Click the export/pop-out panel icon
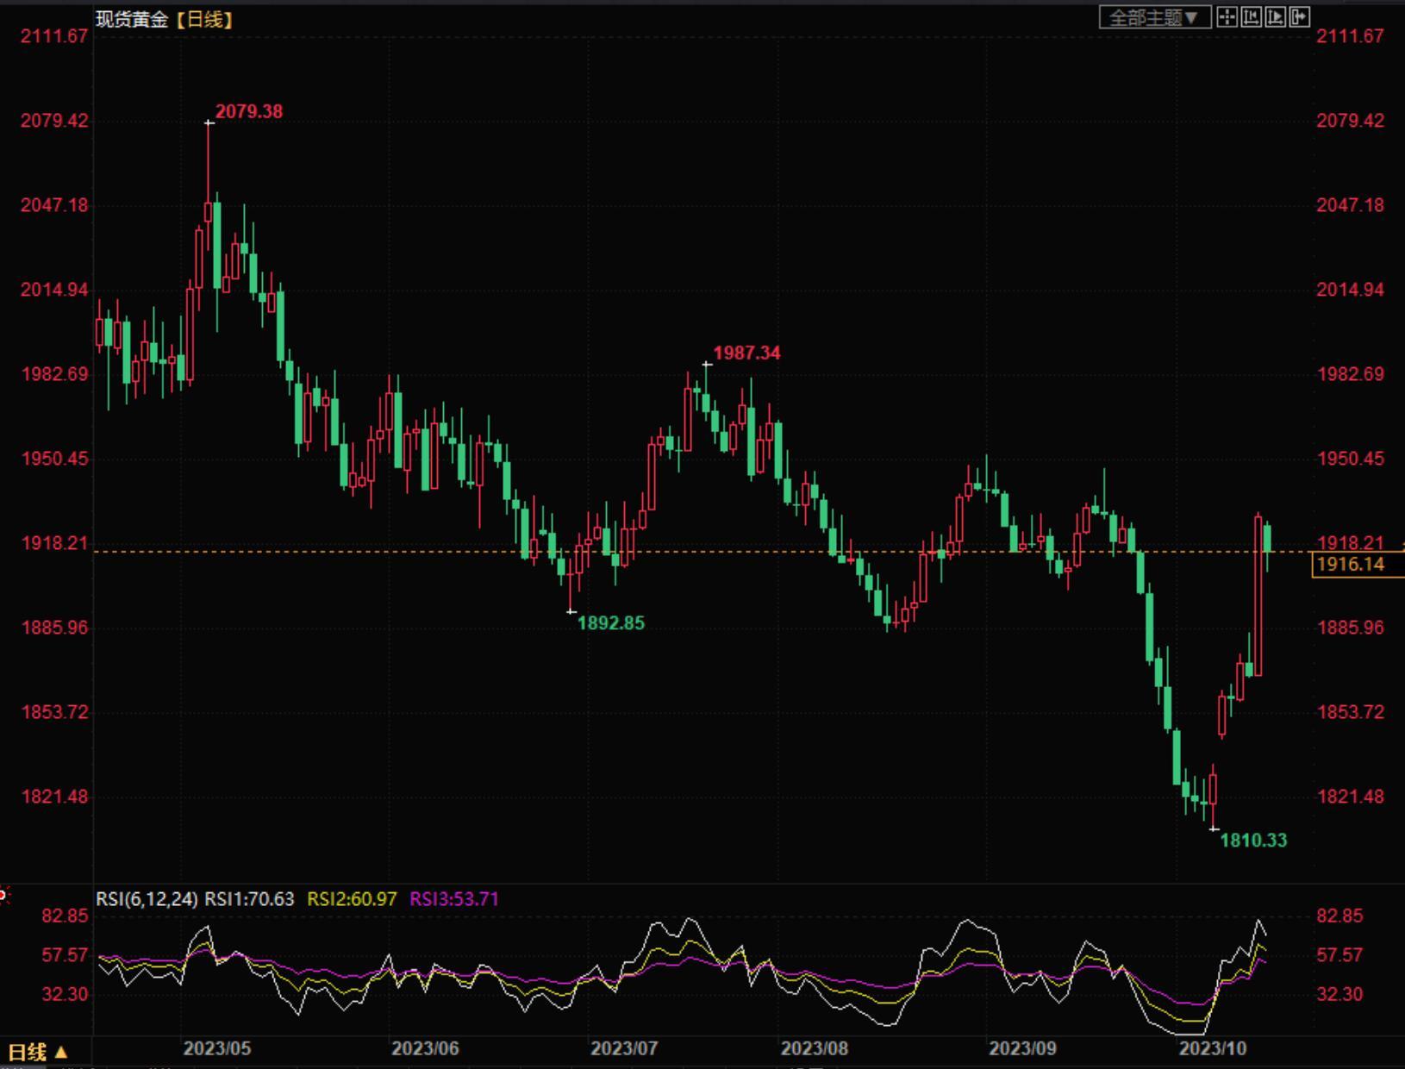This screenshot has height=1069, width=1405. pos(1299,17)
